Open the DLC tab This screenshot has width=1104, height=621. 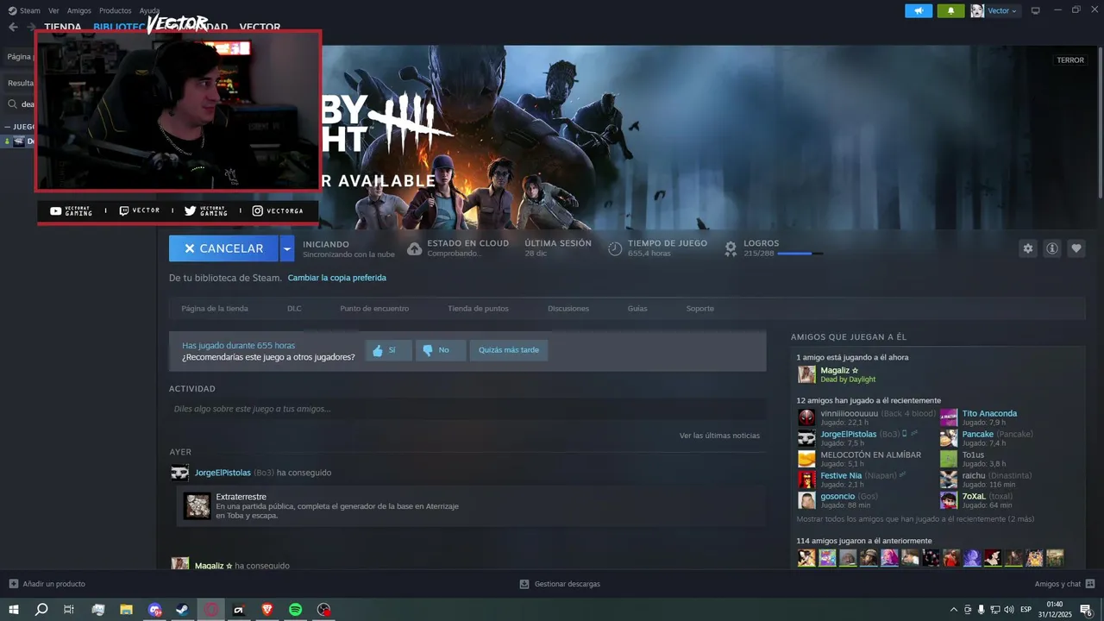pos(294,308)
